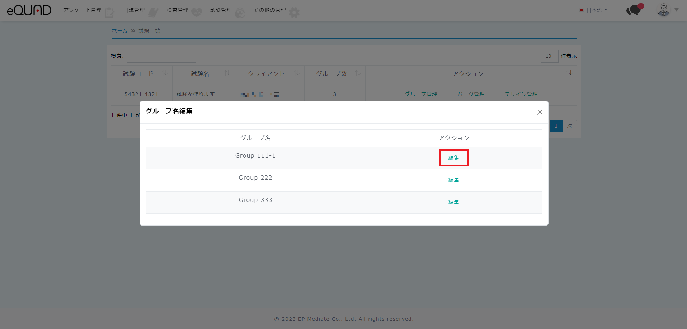The height and width of the screenshot is (329, 687).
Task: Click the notebook icon beside 日誌管理
Action: tap(153, 13)
